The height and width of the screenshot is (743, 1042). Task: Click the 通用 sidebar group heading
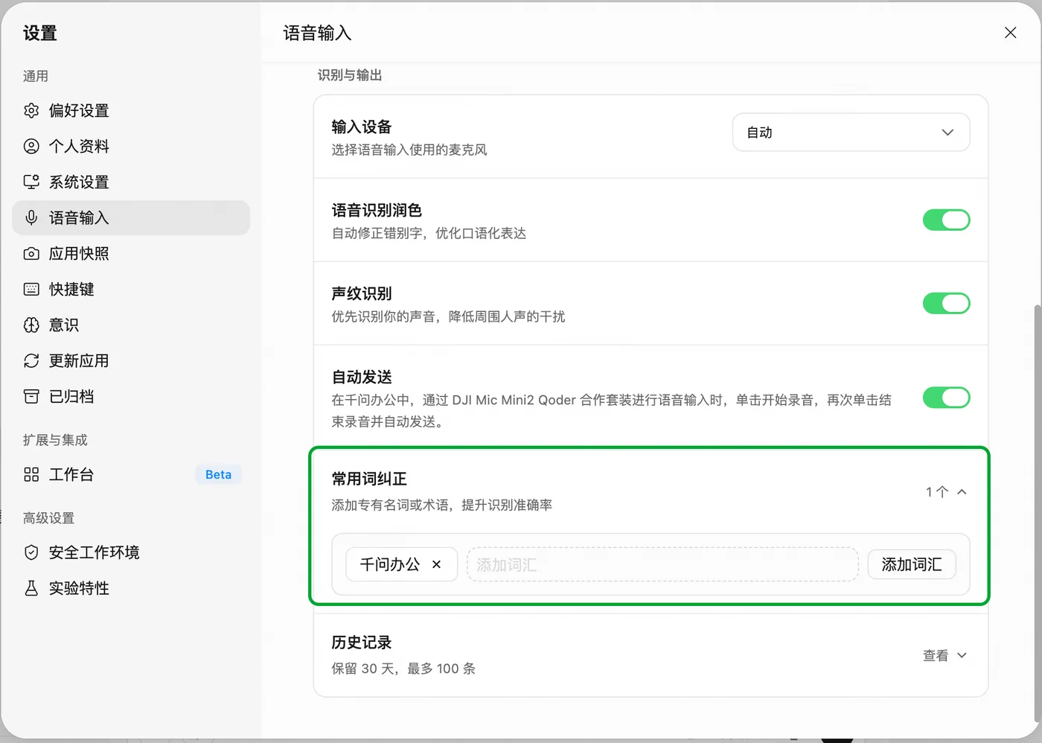(x=36, y=76)
